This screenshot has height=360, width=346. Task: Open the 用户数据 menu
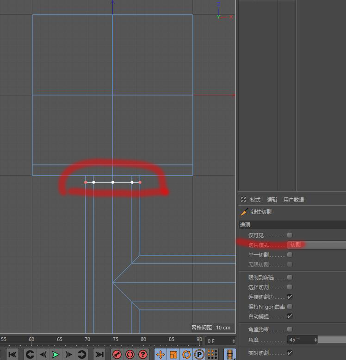click(294, 200)
